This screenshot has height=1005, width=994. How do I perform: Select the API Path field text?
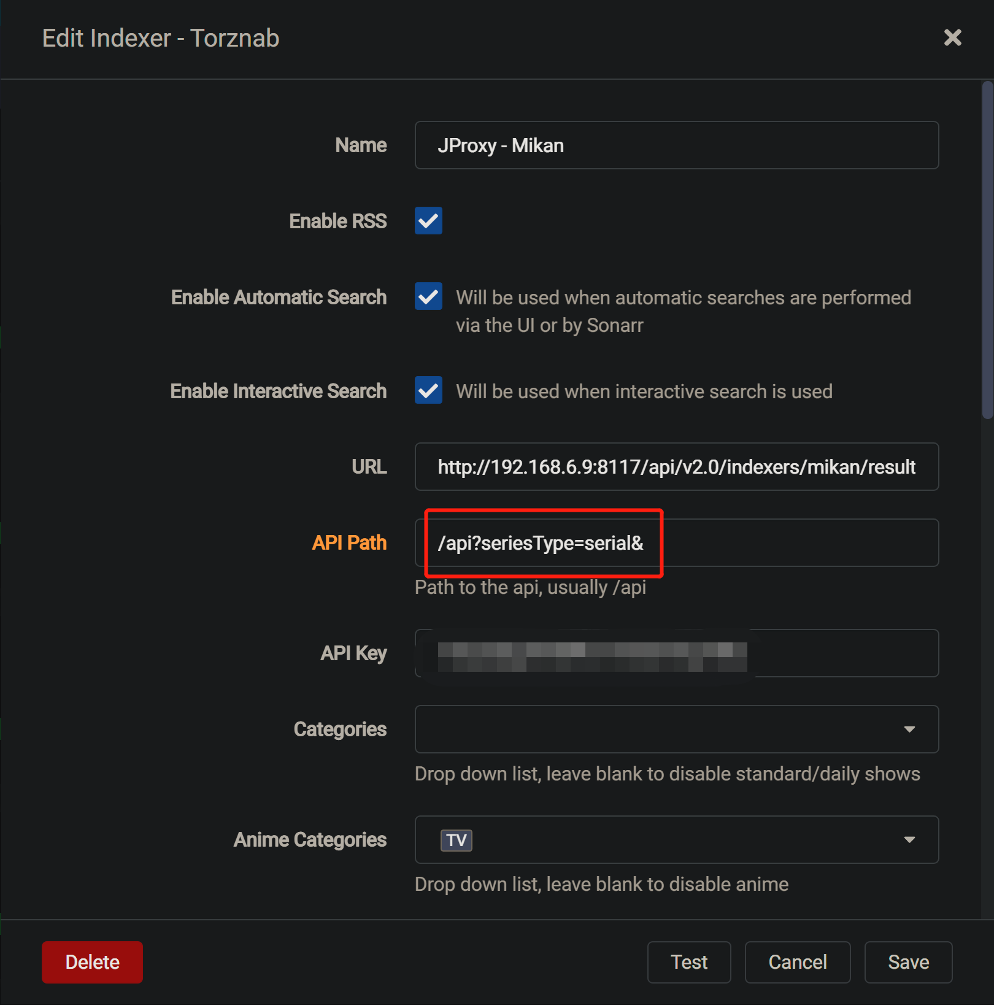(541, 543)
